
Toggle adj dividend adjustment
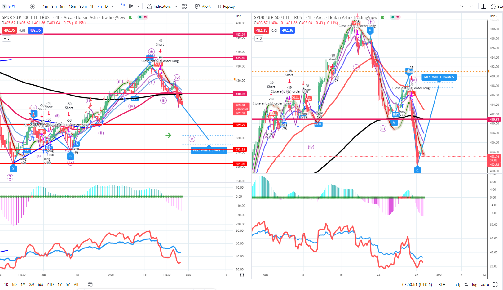[x=457, y=284]
